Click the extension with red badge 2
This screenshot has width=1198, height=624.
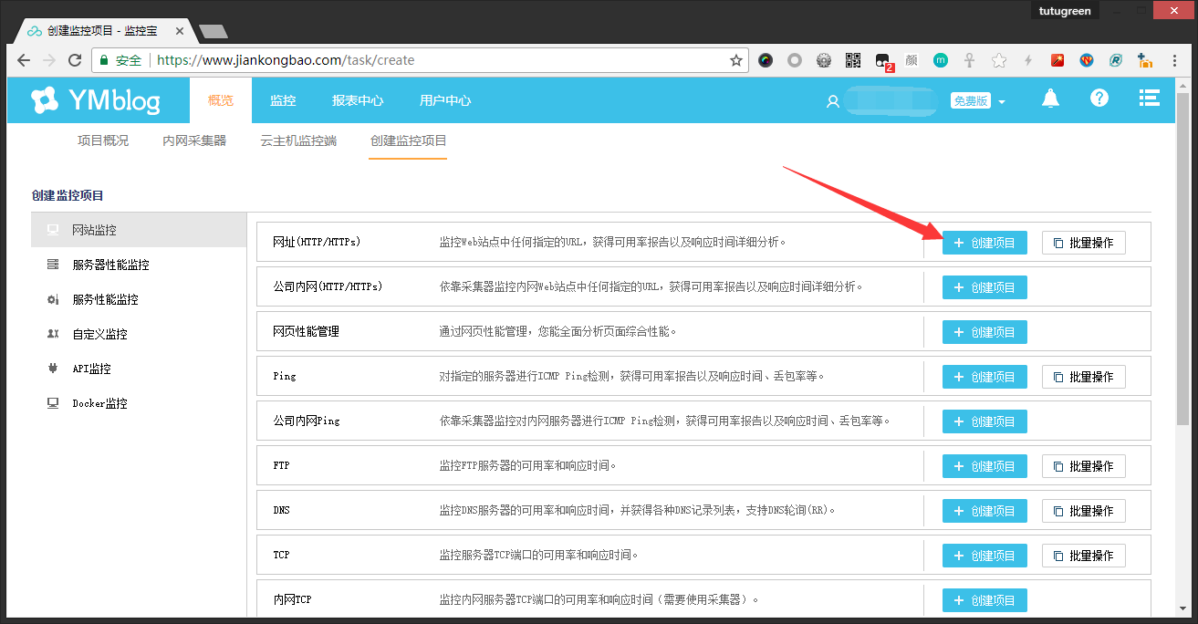(883, 61)
